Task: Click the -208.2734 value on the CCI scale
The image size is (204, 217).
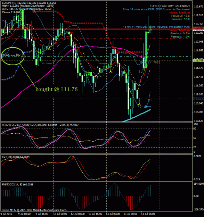Action: pyautogui.click(x=198, y=209)
